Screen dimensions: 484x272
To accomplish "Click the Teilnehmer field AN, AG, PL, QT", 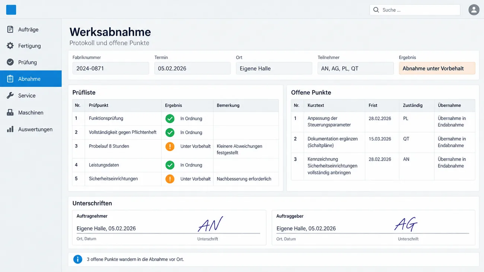I will tap(356, 68).
